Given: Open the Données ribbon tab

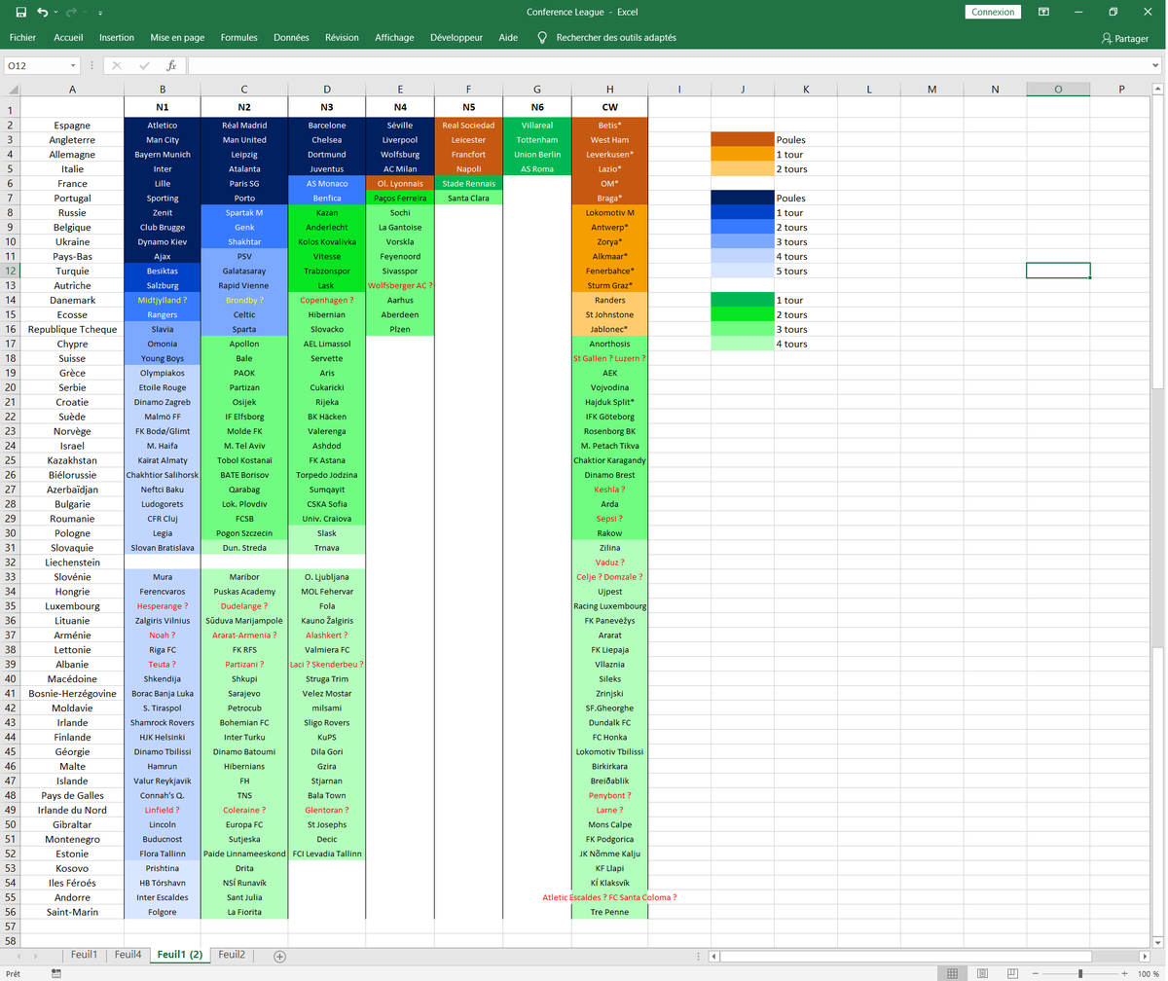Looking at the screenshot, I should [x=292, y=38].
